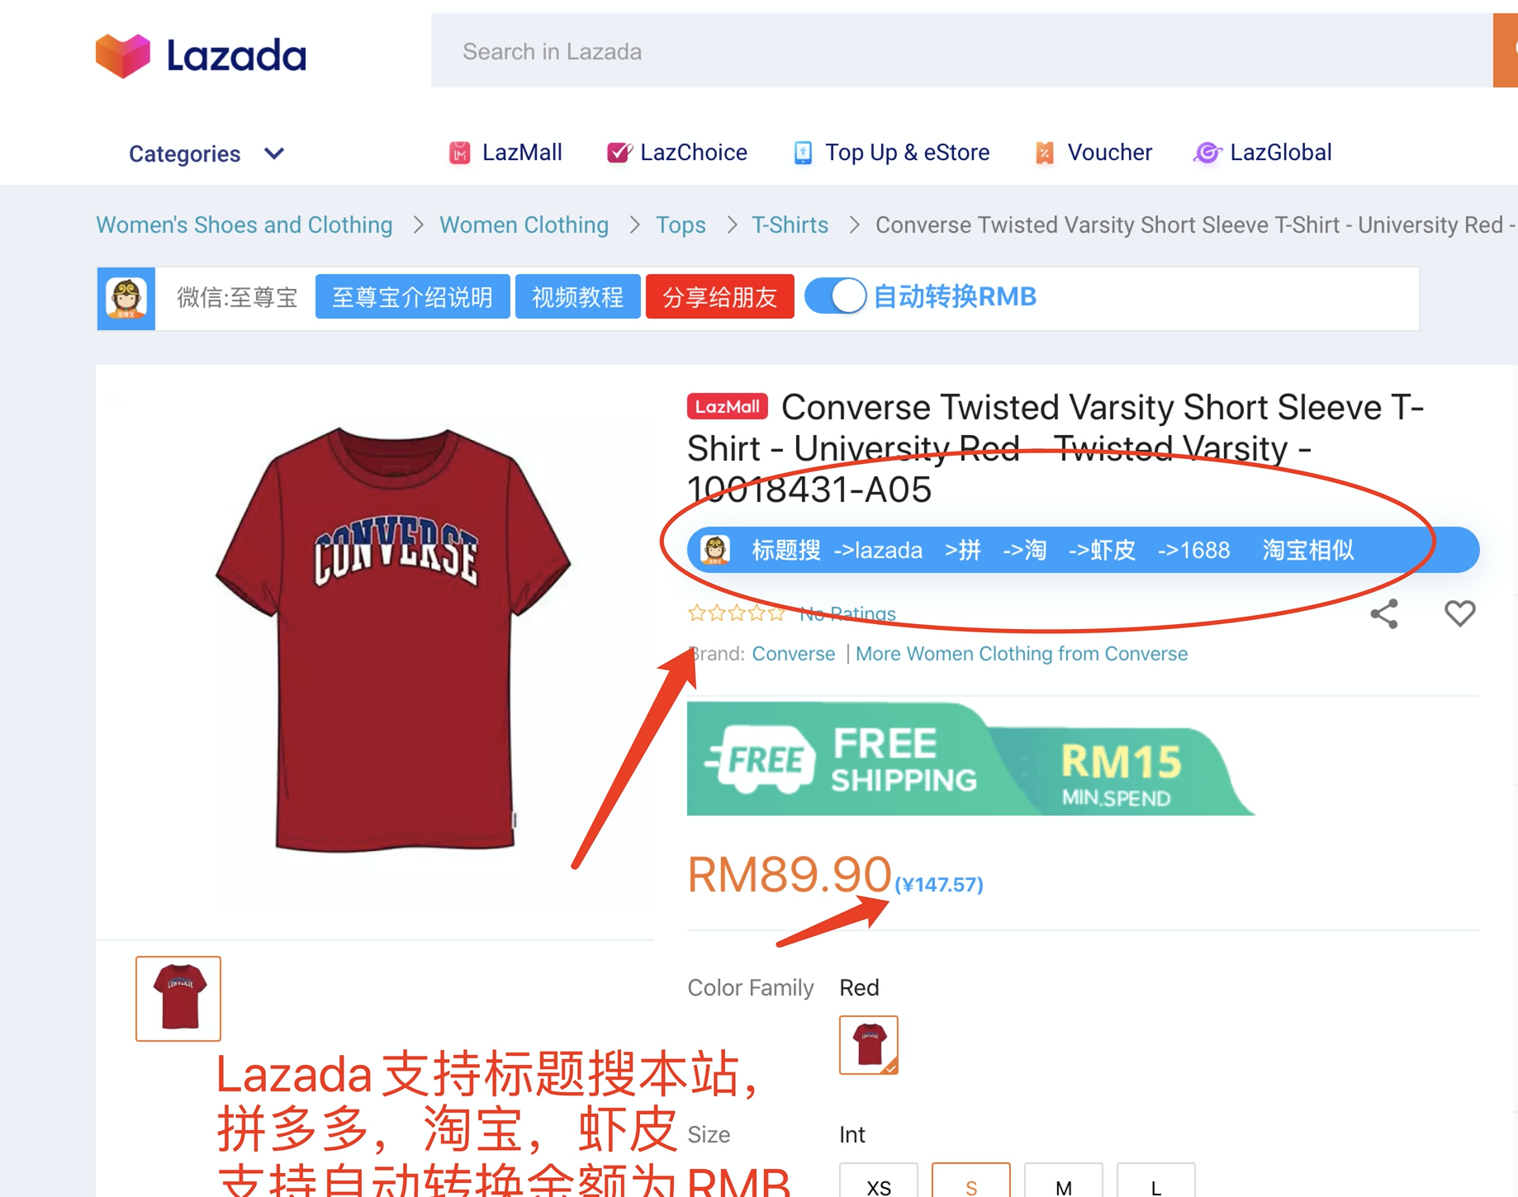
Task: Open LazChoice from the navigation bar
Action: [x=676, y=153]
